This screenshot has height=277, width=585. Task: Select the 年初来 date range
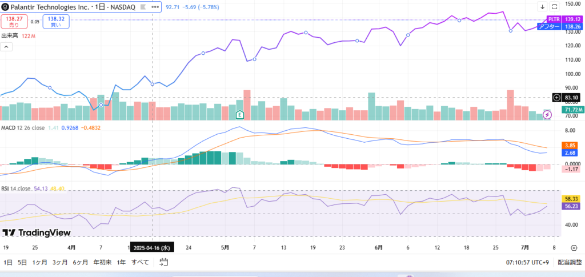[103, 263]
